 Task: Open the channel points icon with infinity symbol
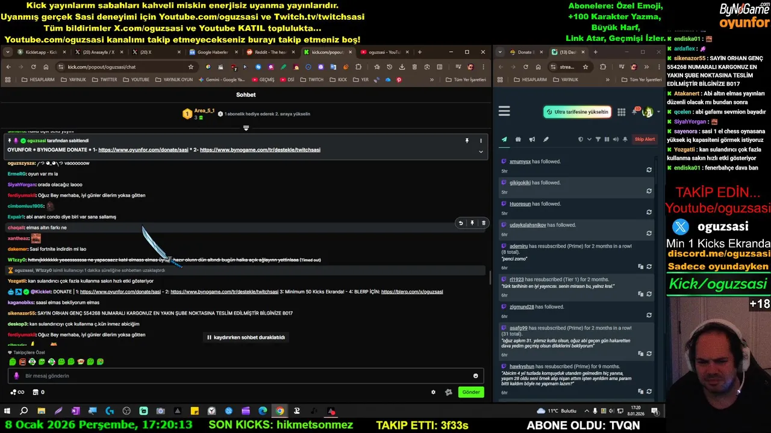(17, 392)
